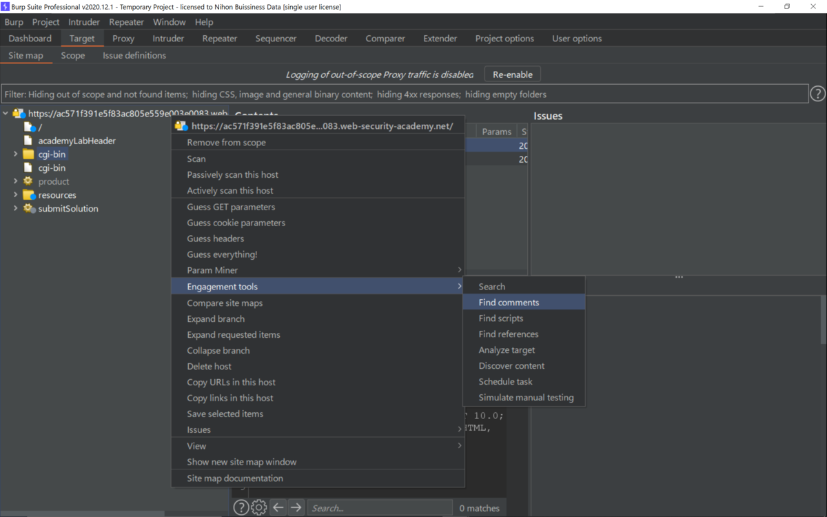This screenshot has width=827, height=517.
Task: Click the Burp Suite logo in title bar
Action: click(6, 6)
